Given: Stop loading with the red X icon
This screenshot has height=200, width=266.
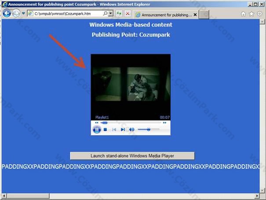Looking at the screenshot, I should pos(128,13).
